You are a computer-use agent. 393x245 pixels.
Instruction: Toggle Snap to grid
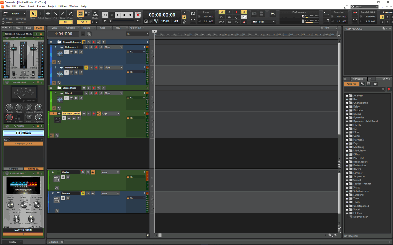(x=80, y=14)
